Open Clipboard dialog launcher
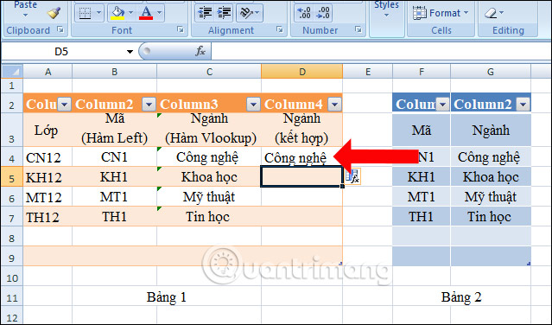Image resolution: width=552 pixels, height=325 pixels. coord(60,30)
